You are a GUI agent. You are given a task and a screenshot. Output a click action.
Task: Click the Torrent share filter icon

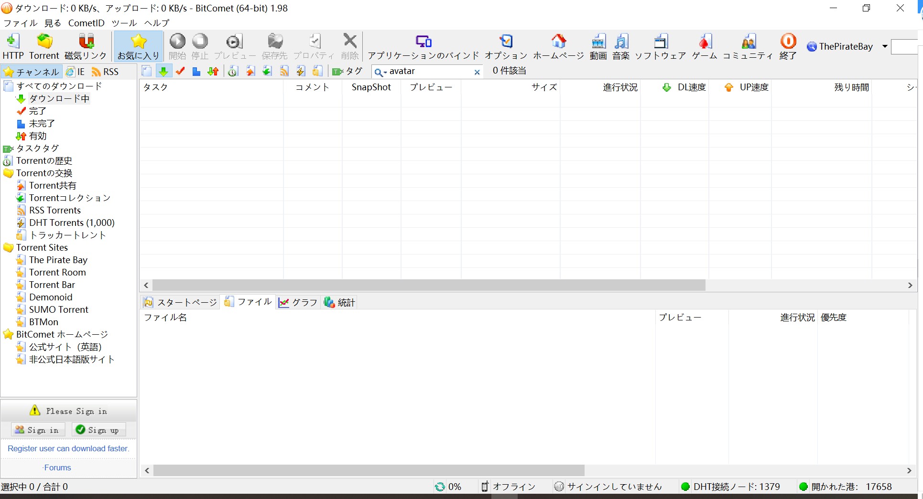(250, 71)
